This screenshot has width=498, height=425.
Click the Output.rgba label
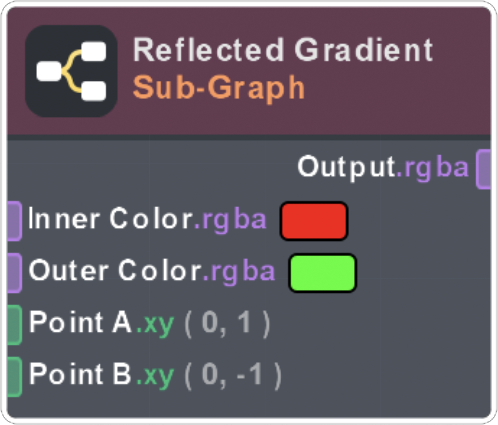[x=382, y=167]
